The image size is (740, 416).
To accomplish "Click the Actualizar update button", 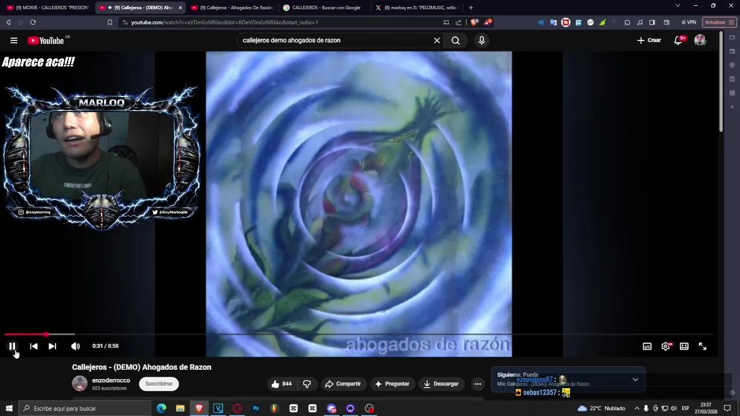I will [719, 23].
